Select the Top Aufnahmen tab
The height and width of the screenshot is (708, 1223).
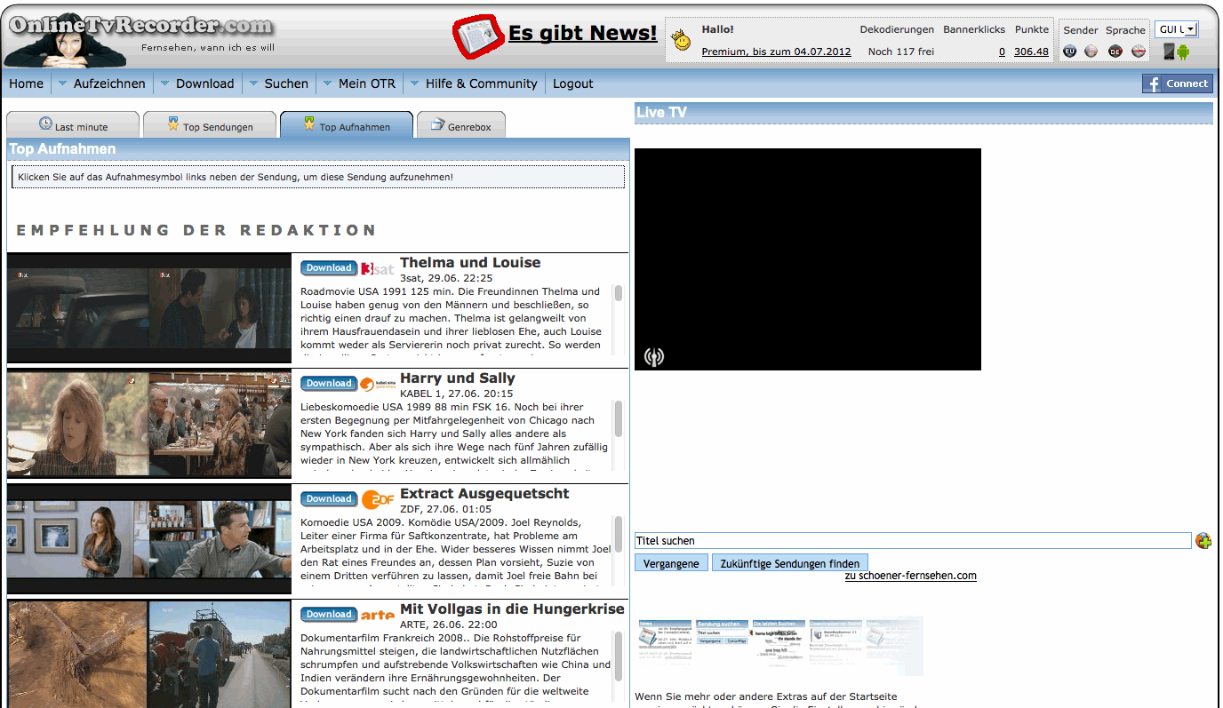[347, 125]
